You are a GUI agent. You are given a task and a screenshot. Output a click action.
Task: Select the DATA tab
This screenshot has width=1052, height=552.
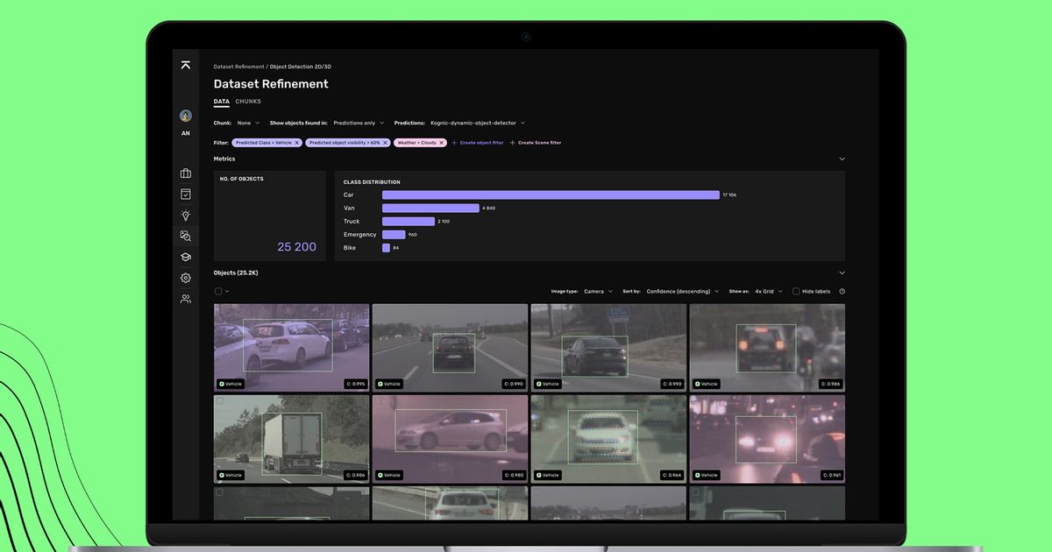click(x=221, y=101)
